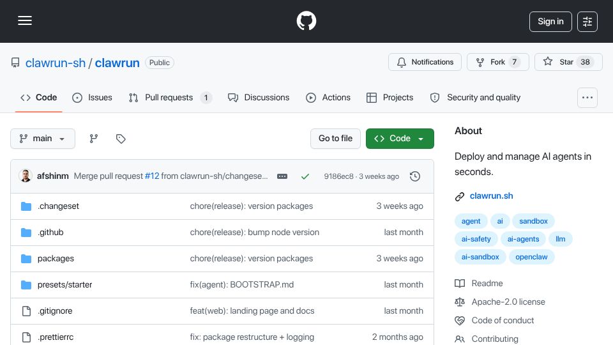Open 'chore(release): version packages' commit in packages row
This screenshot has width=613, height=345.
(252, 259)
